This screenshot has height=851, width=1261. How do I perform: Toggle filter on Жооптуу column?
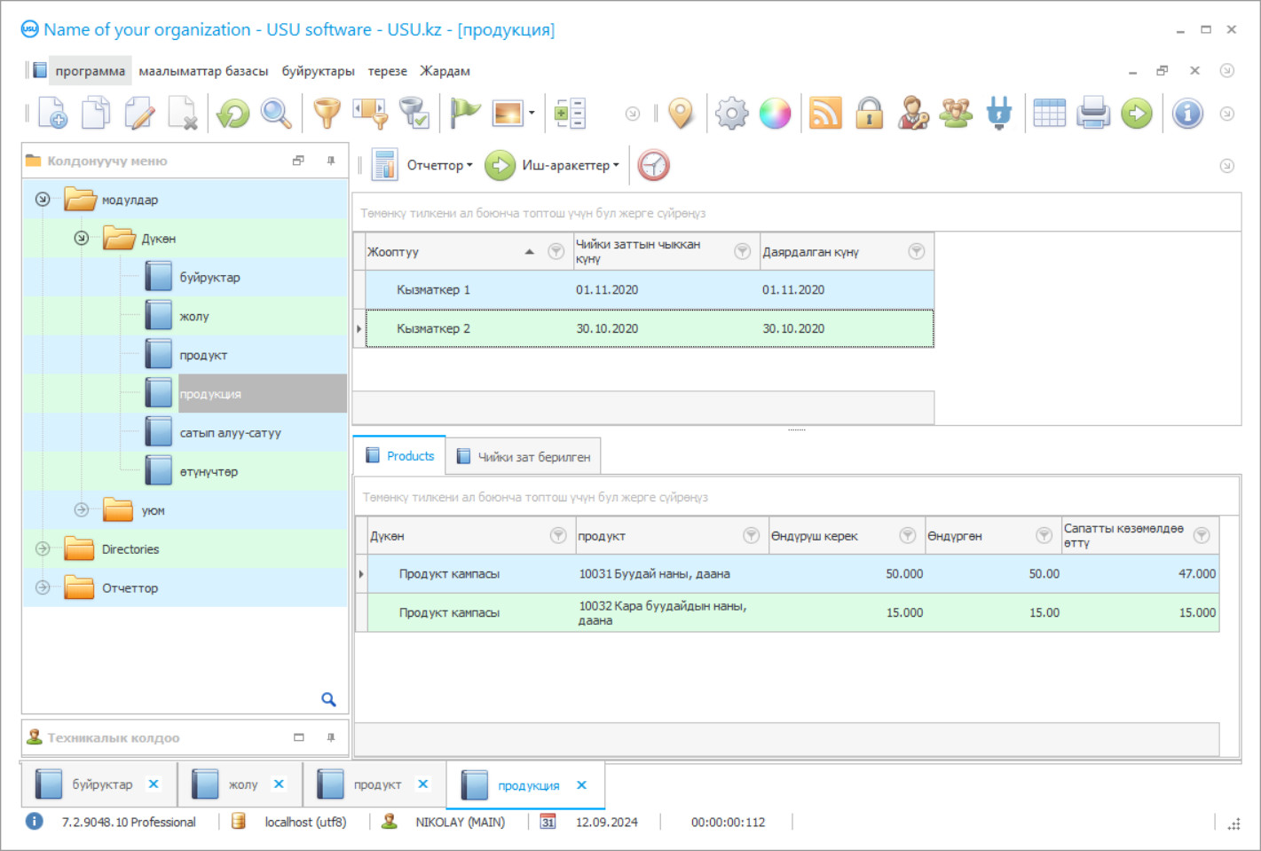click(556, 252)
